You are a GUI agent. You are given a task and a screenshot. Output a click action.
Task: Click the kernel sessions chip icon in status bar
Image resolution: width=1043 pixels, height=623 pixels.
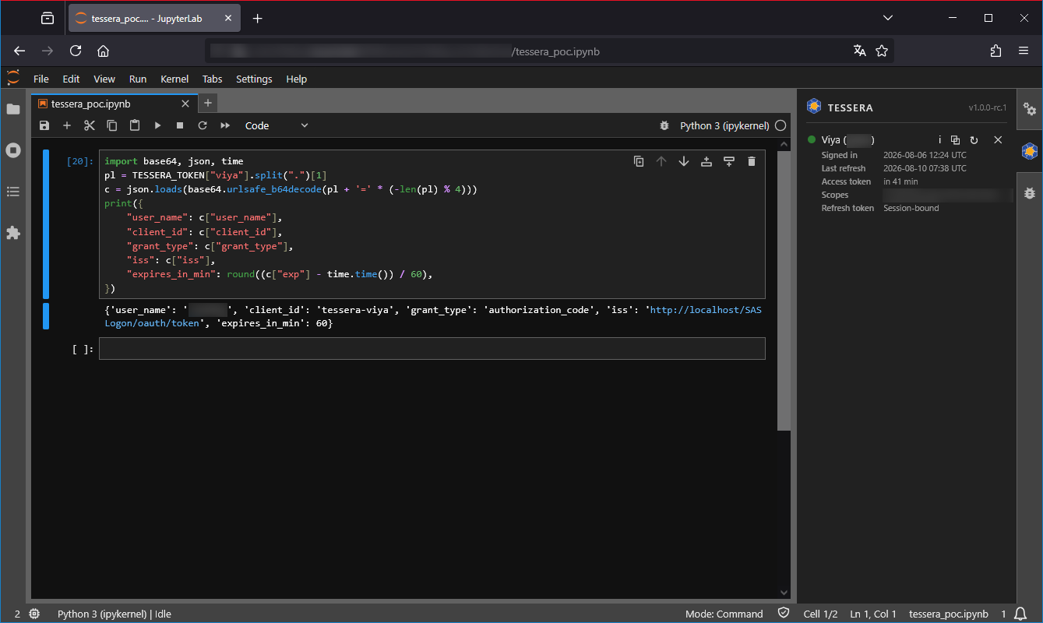(34, 614)
